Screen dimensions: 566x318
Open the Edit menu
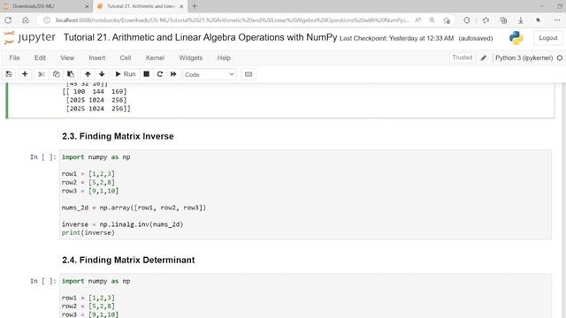pyautogui.click(x=40, y=57)
